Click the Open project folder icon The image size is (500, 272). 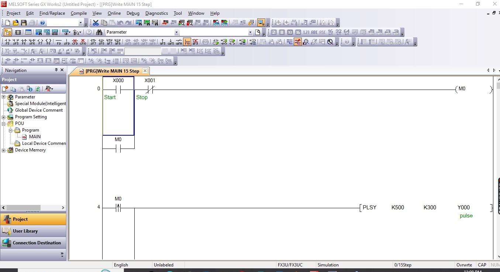(16, 23)
